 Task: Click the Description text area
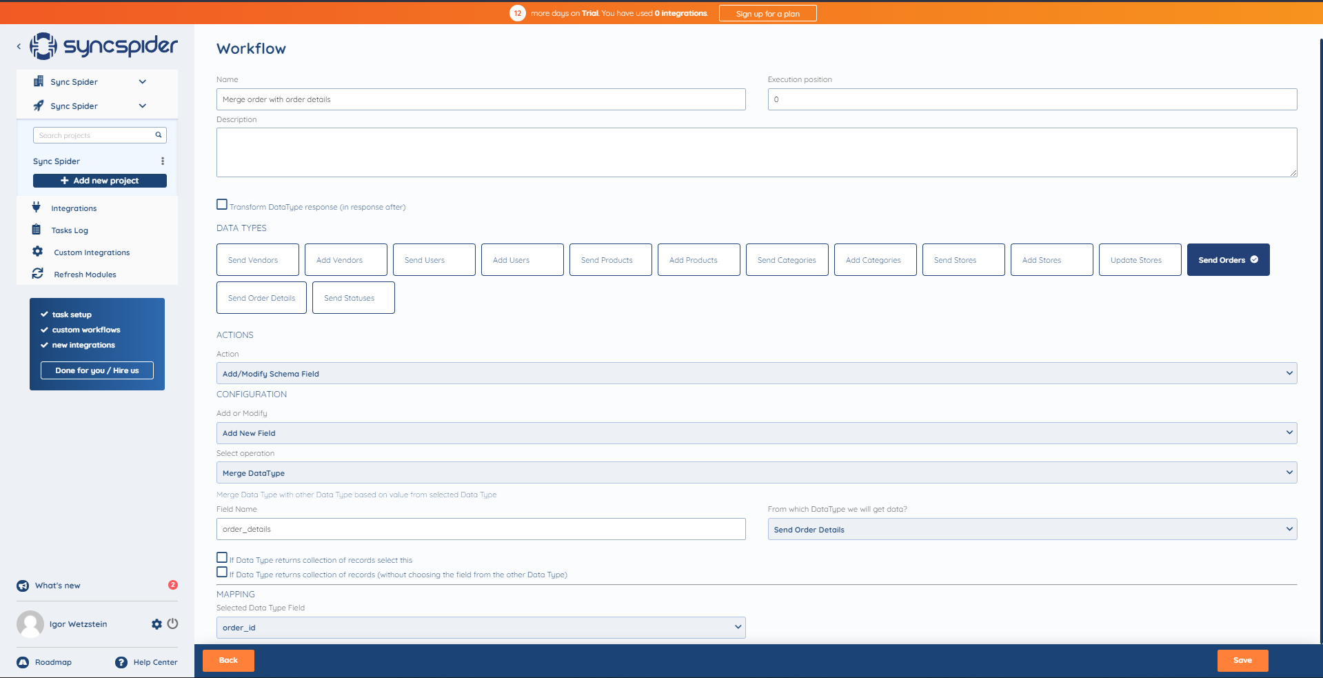pos(757,152)
